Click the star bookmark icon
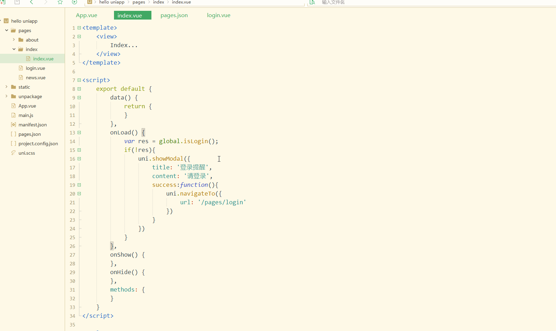Viewport: 556px width, 331px height. tap(60, 2)
